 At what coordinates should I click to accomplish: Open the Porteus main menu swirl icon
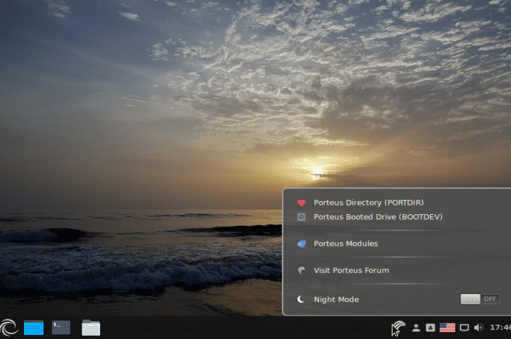point(9,327)
